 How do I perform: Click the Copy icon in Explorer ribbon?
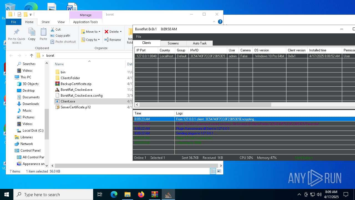click(32, 34)
